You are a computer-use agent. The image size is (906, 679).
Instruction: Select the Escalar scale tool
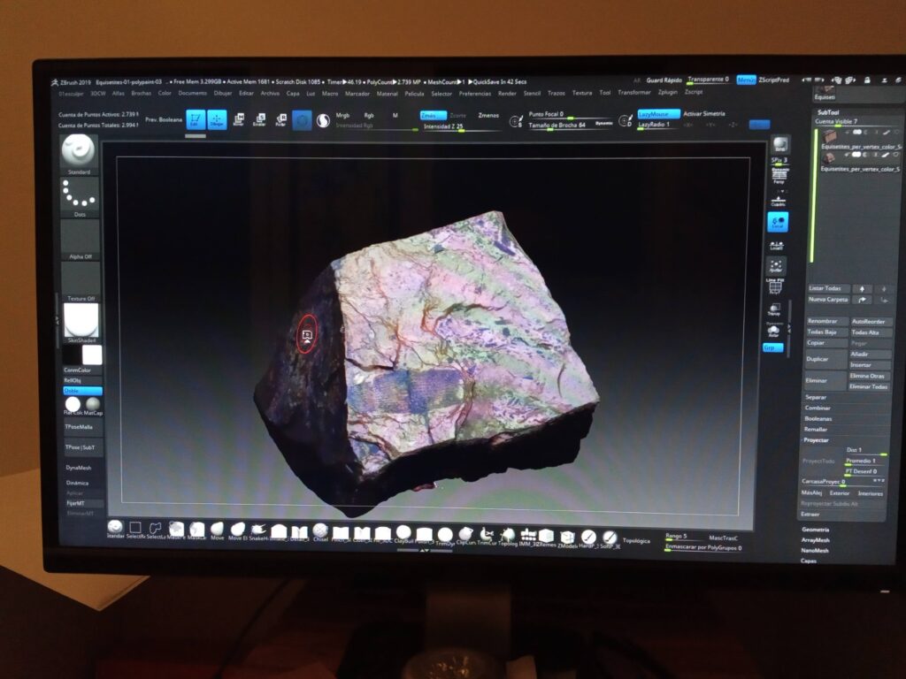click(259, 119)
